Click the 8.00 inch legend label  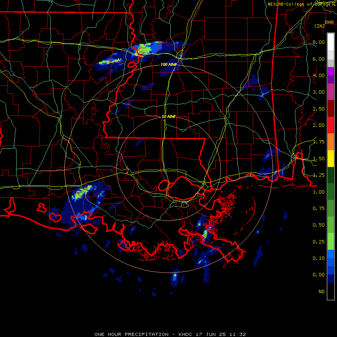click(x=319, y=42)
